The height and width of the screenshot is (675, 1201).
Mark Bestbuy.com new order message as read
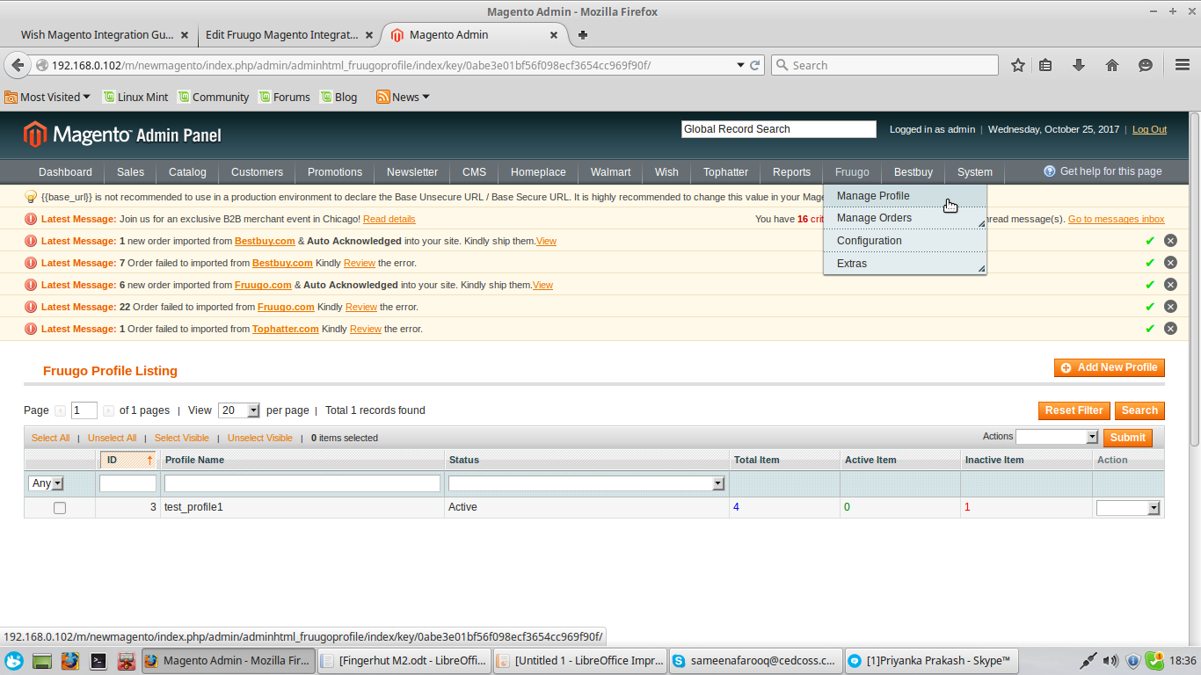point(1150,241)
